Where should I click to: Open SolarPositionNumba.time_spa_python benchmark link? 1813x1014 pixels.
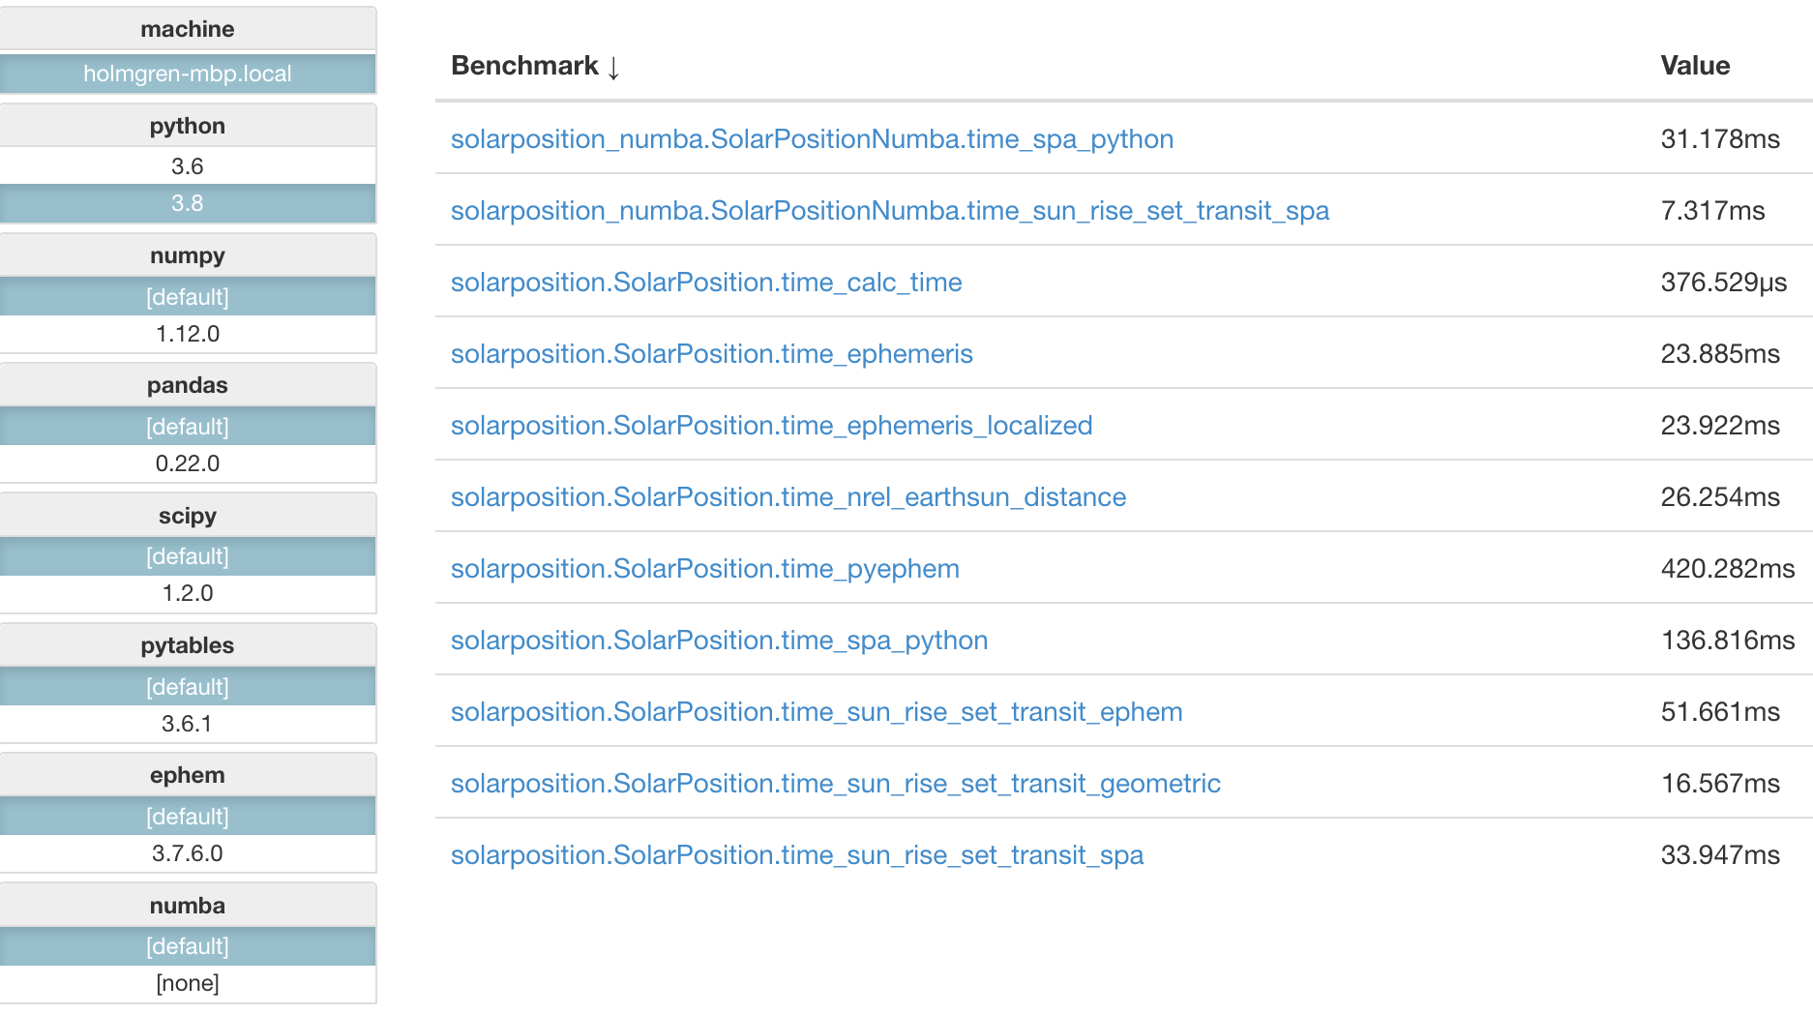812,139
